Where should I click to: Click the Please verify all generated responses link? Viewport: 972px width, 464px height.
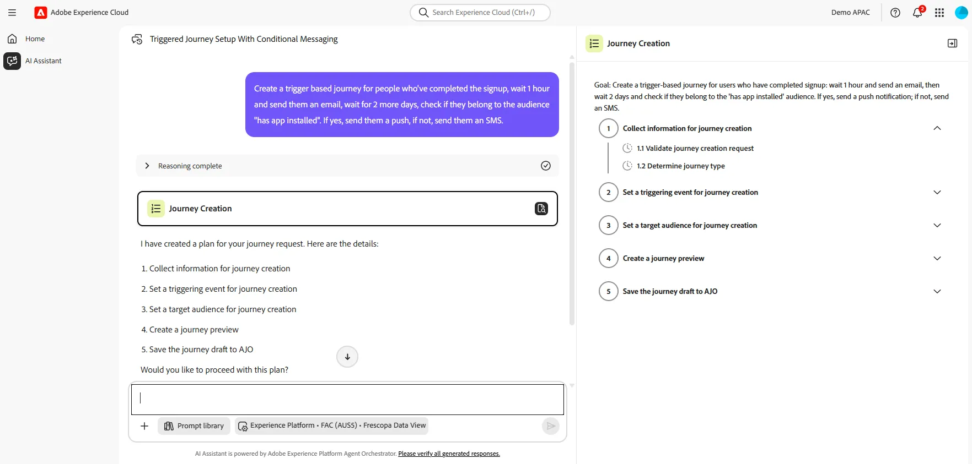(449, 454)
